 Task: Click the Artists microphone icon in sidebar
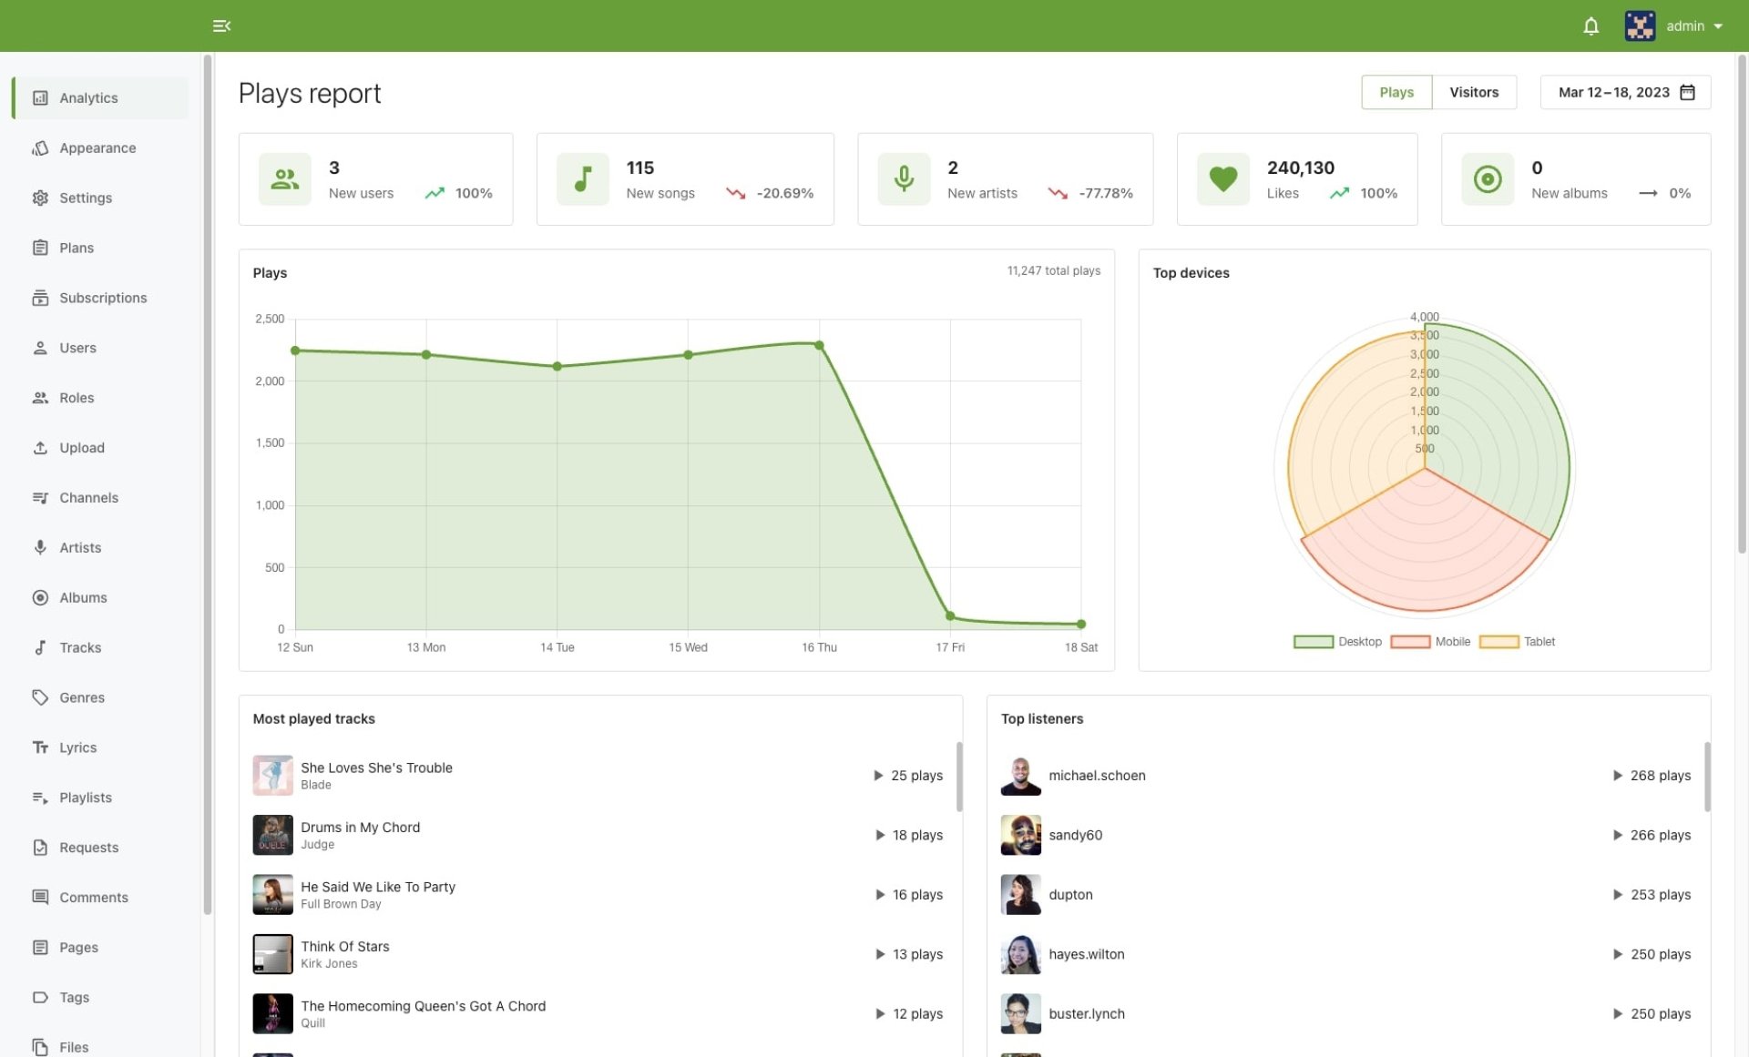[40, 548]
